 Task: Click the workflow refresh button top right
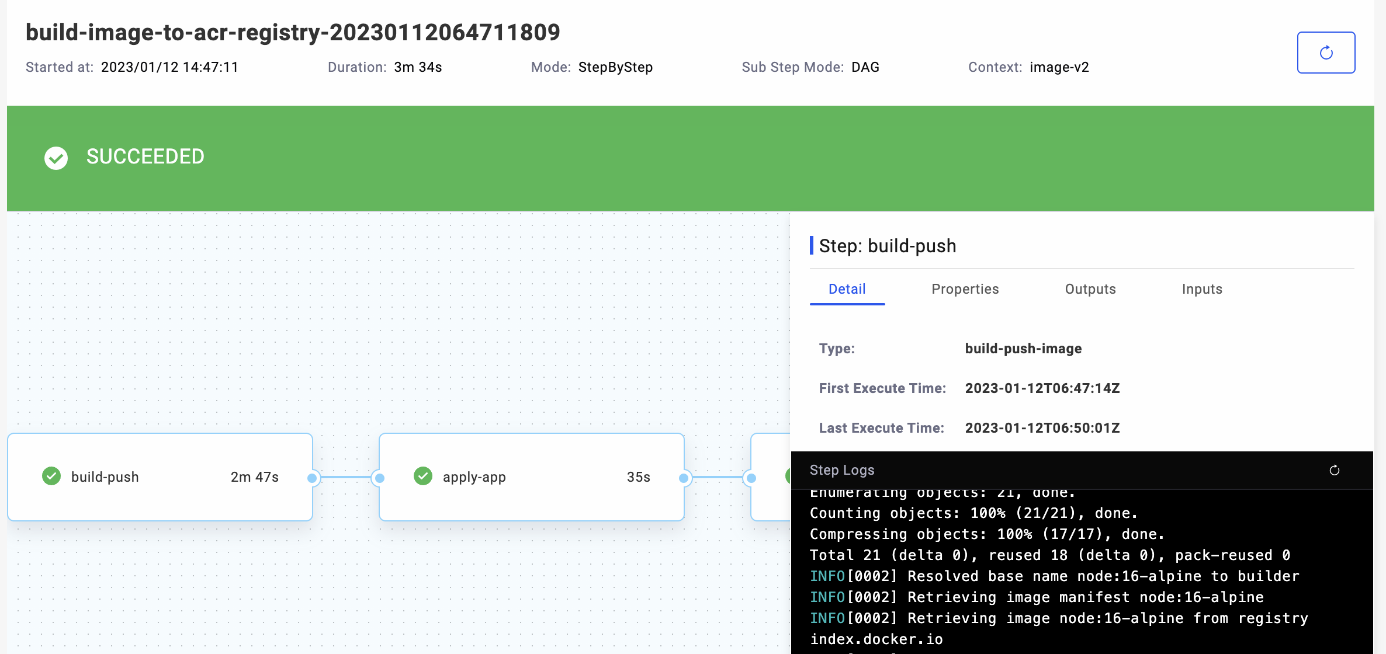click(1325, 53)
